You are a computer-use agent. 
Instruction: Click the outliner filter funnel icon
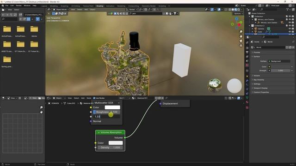pos(287,9)
